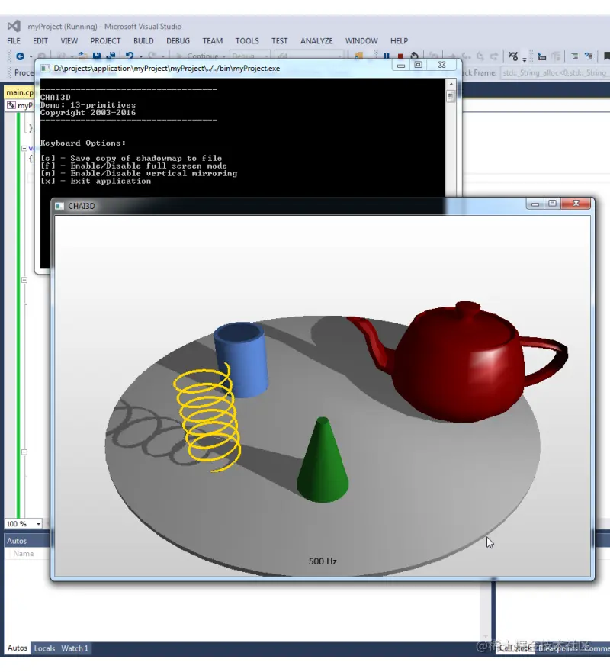Click the console scrollbar thumb
Image resolution: width=610 pixels, height=672 pixels.
450,97
